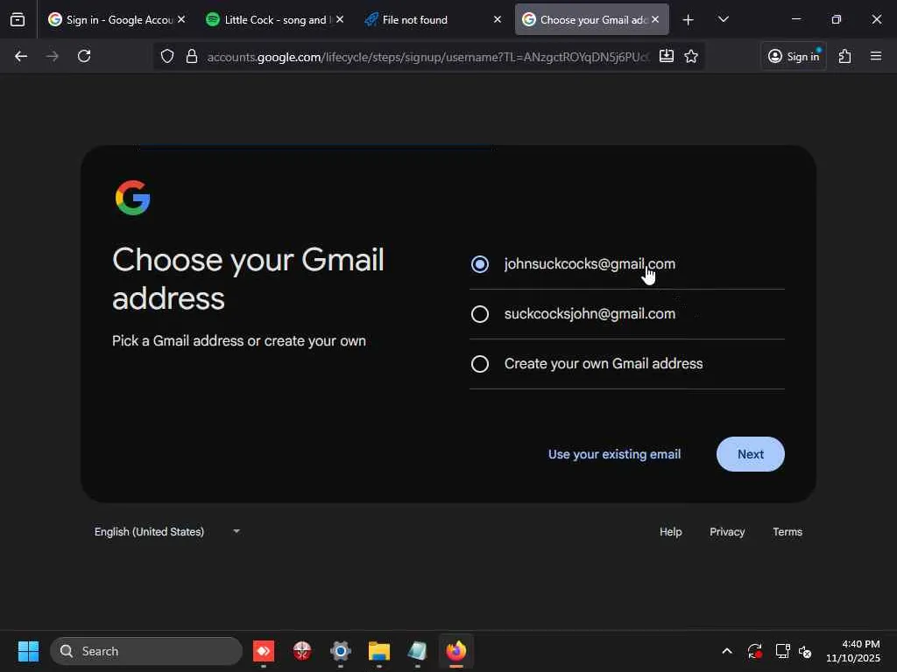The height and width of the screenshot is (672, 897).
Task: Close the Sign in Google Account tab
Action: (181, 19)
